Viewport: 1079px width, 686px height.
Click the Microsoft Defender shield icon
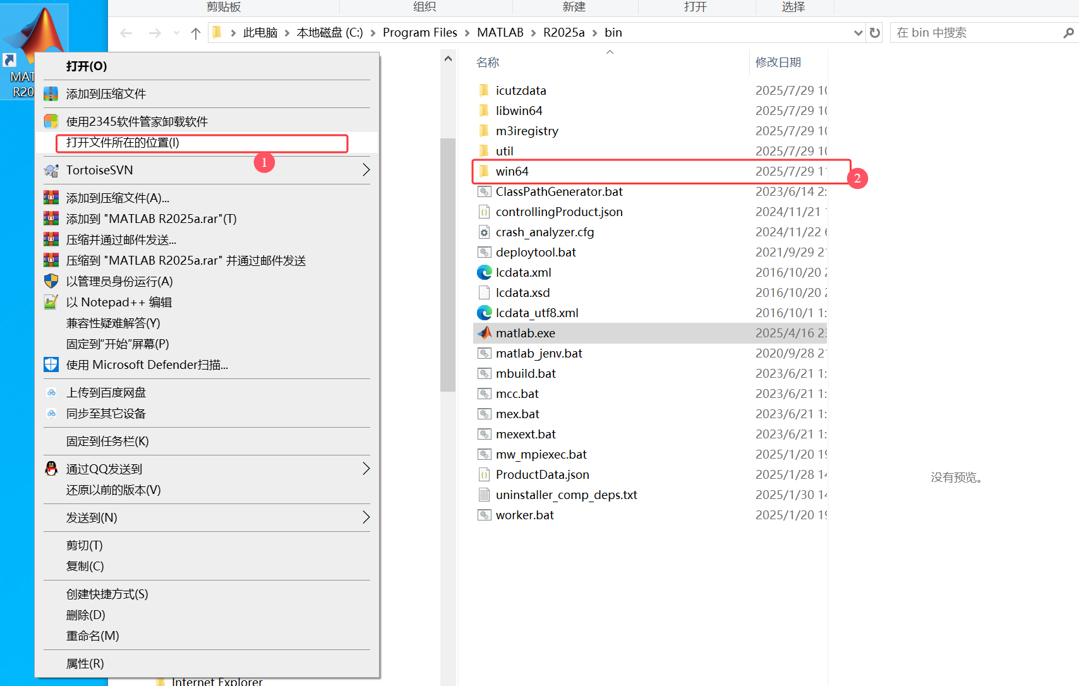pyautogui.click(x=51, y=364)
